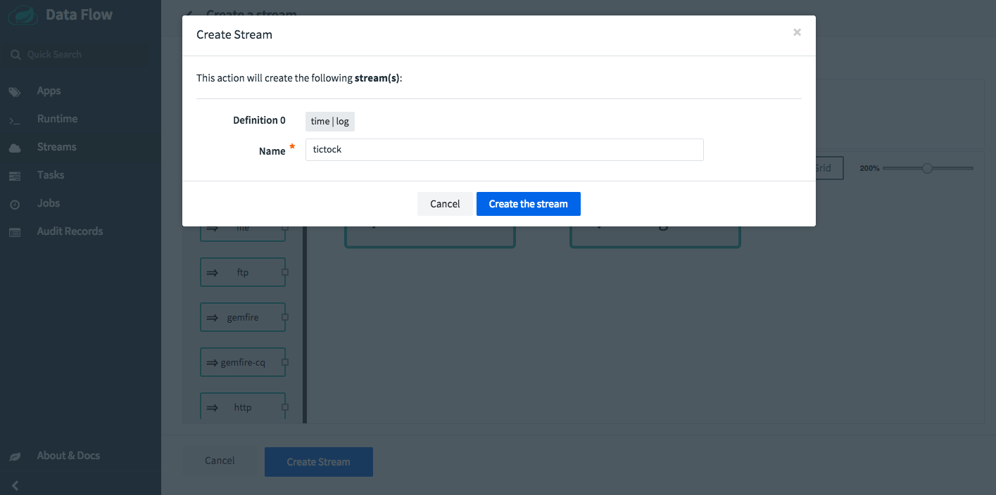Select the gemfire-cq source app
The width and height of the screenshot is (996, 495).
(243, 363)
